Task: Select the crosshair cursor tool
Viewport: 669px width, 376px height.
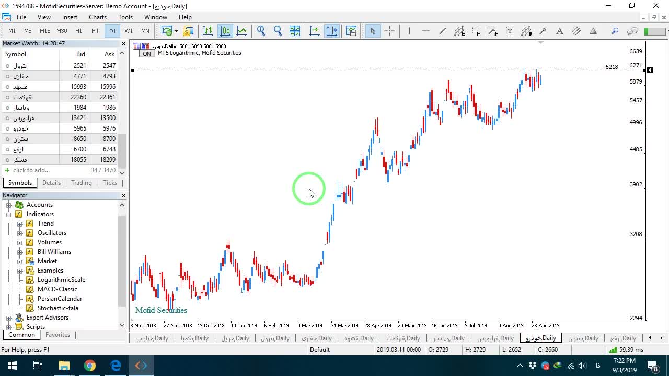Action: (x=389, y=31)
